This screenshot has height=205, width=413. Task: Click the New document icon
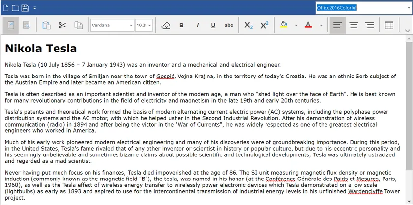pyautogui.click(x=6, y=8)
